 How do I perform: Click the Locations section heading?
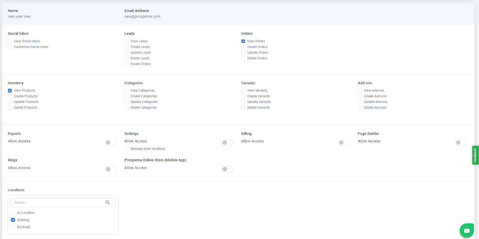point(16,190)
